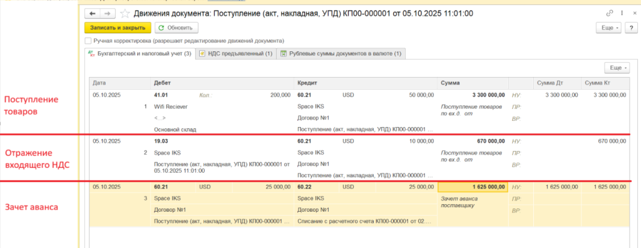
Task: Click the Сумма Дт column header
Action: [x=556, y=83]
